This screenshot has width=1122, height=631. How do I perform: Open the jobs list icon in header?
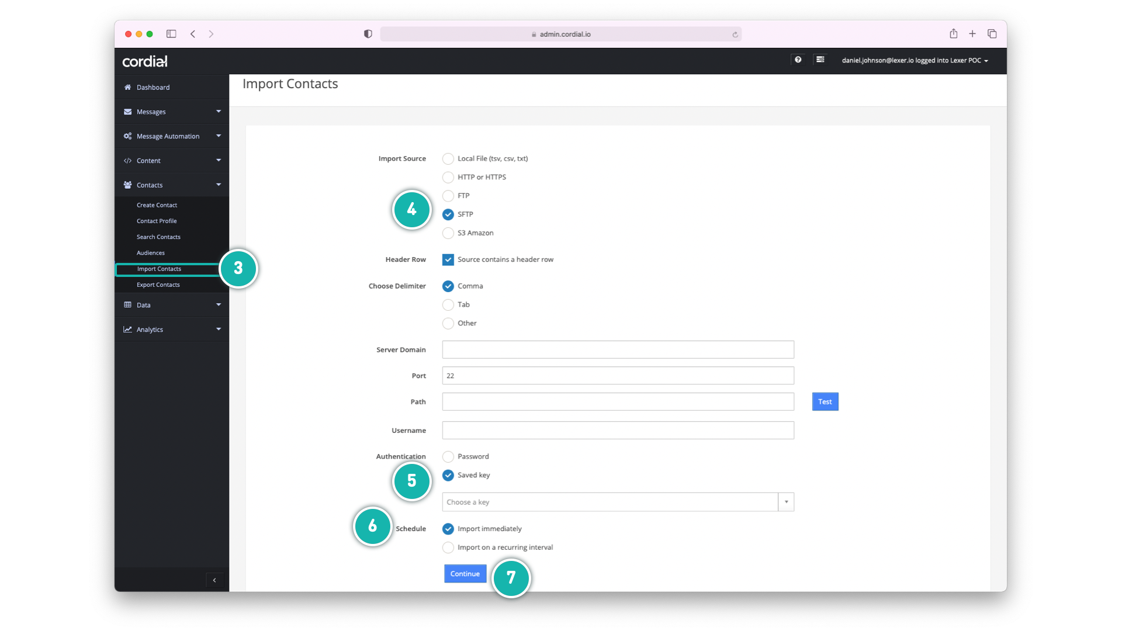point(820,60)
